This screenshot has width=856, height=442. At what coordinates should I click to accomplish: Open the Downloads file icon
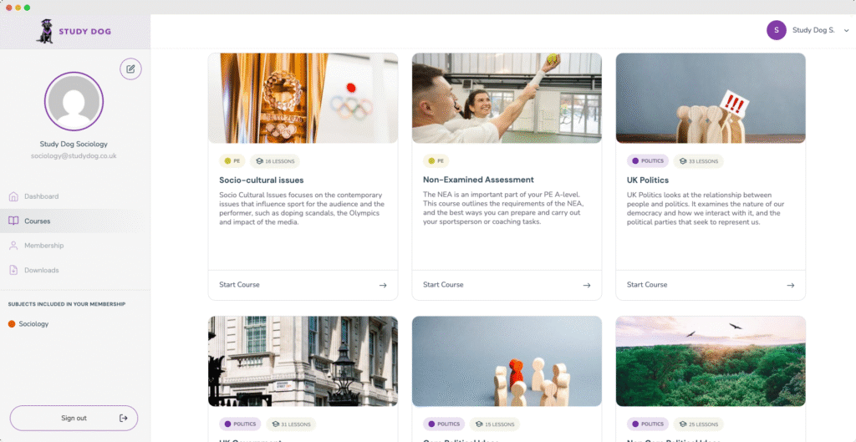click(x=13, y=270)
